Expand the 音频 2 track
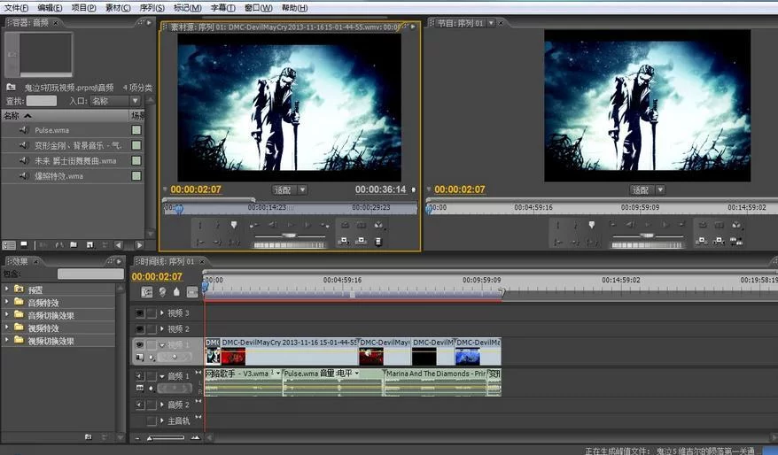The height and width of the screenshot is (455, 778). (162, 405)
